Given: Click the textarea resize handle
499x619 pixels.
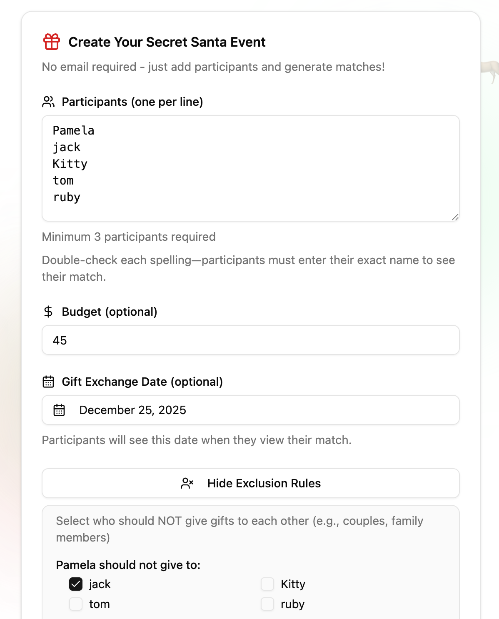Looking at the screenshot, I should 456,216.
